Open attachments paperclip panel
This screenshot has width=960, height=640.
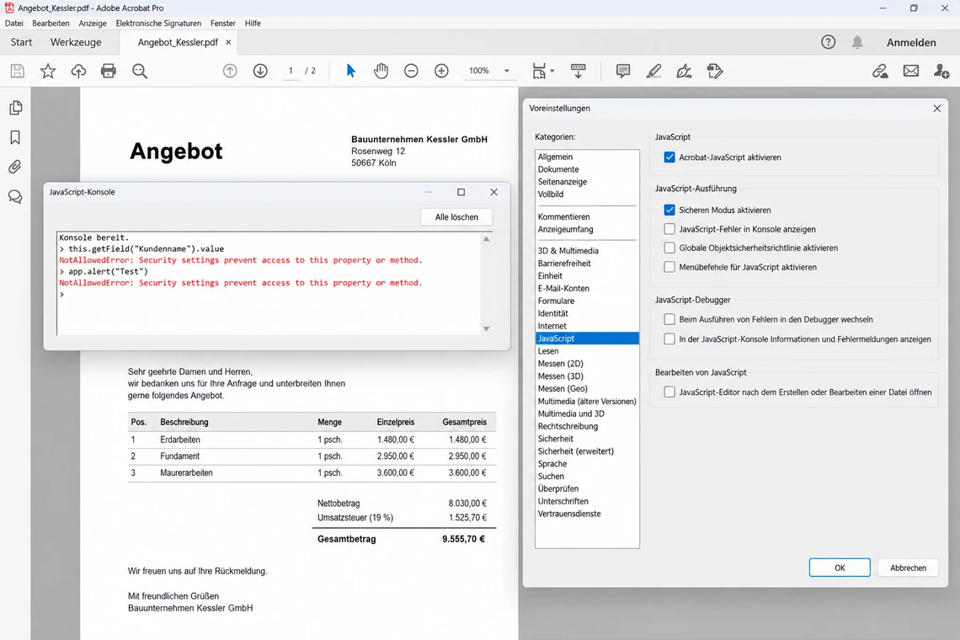pos(14,167)
